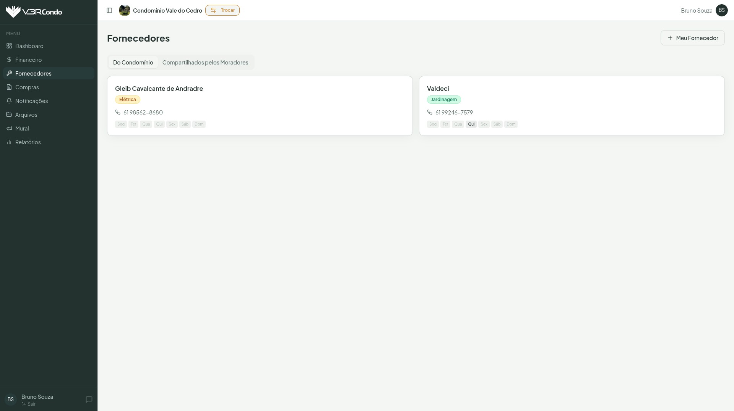Image resolution: width=734 pixels, height=411 pixels.
Task: Click the BS avatar in top bar
Action: (721, 10)
